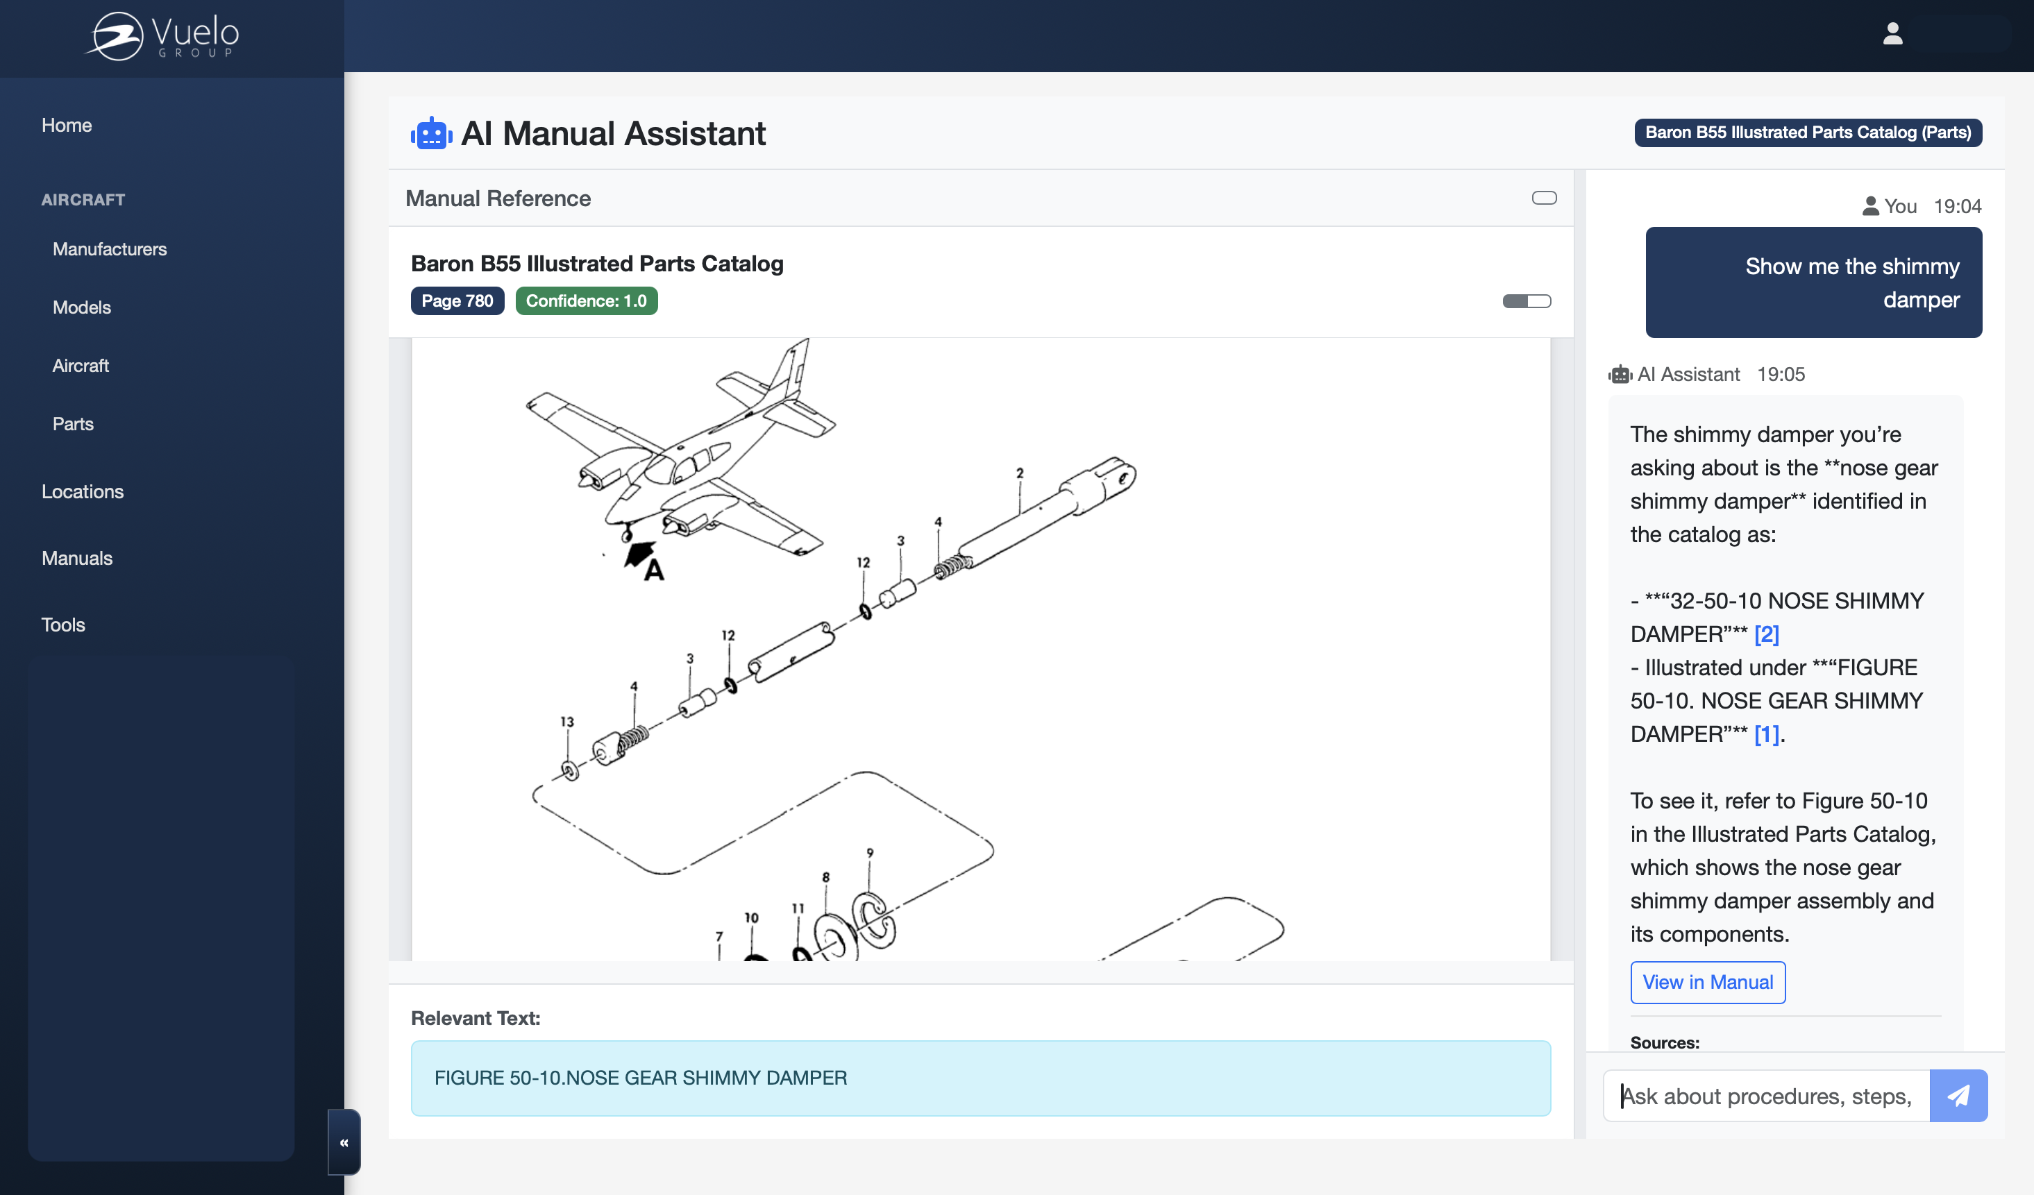Screen dimensions: 2034x1195
Task: Open Locations from the sidebar
Action: pyautogui.click(x=83, y=491)
